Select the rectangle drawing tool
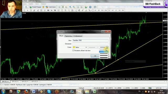This screenshot has height=94, width=168. click(x=55, y=10)
